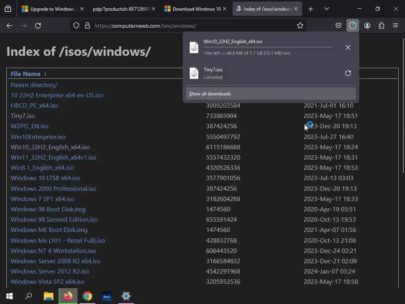405x304 pixels.
Task: Click the page vertical scrollbar
Action: tap(403, 106)
